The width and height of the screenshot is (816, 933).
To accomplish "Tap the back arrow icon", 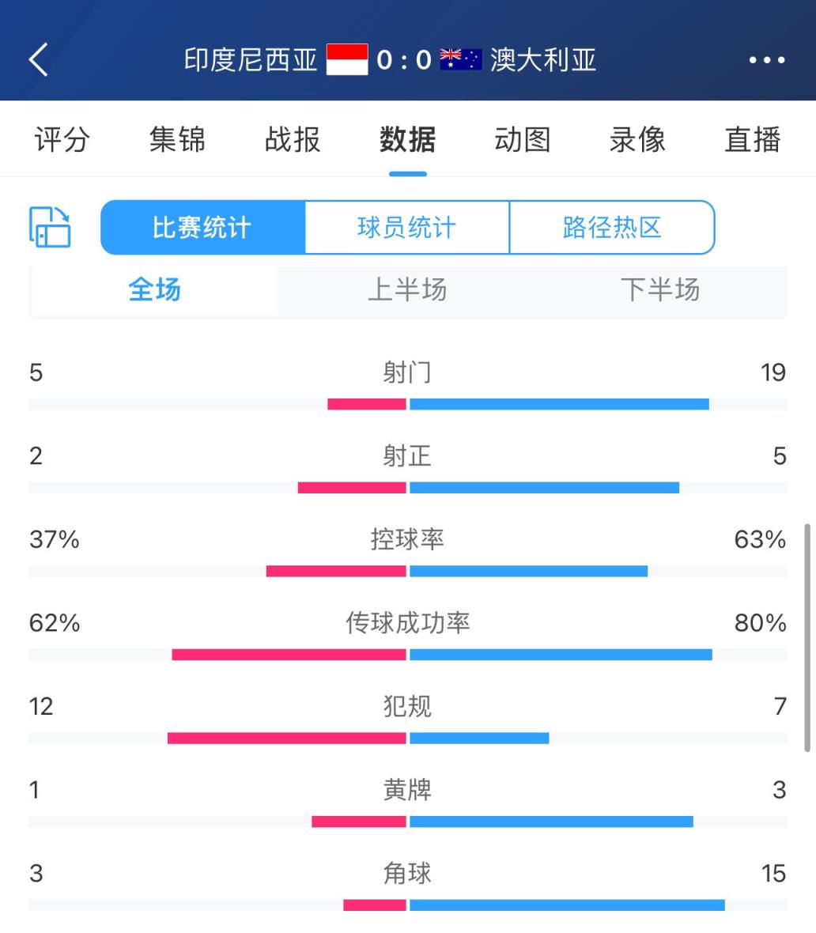I will [x=39, y=59].
